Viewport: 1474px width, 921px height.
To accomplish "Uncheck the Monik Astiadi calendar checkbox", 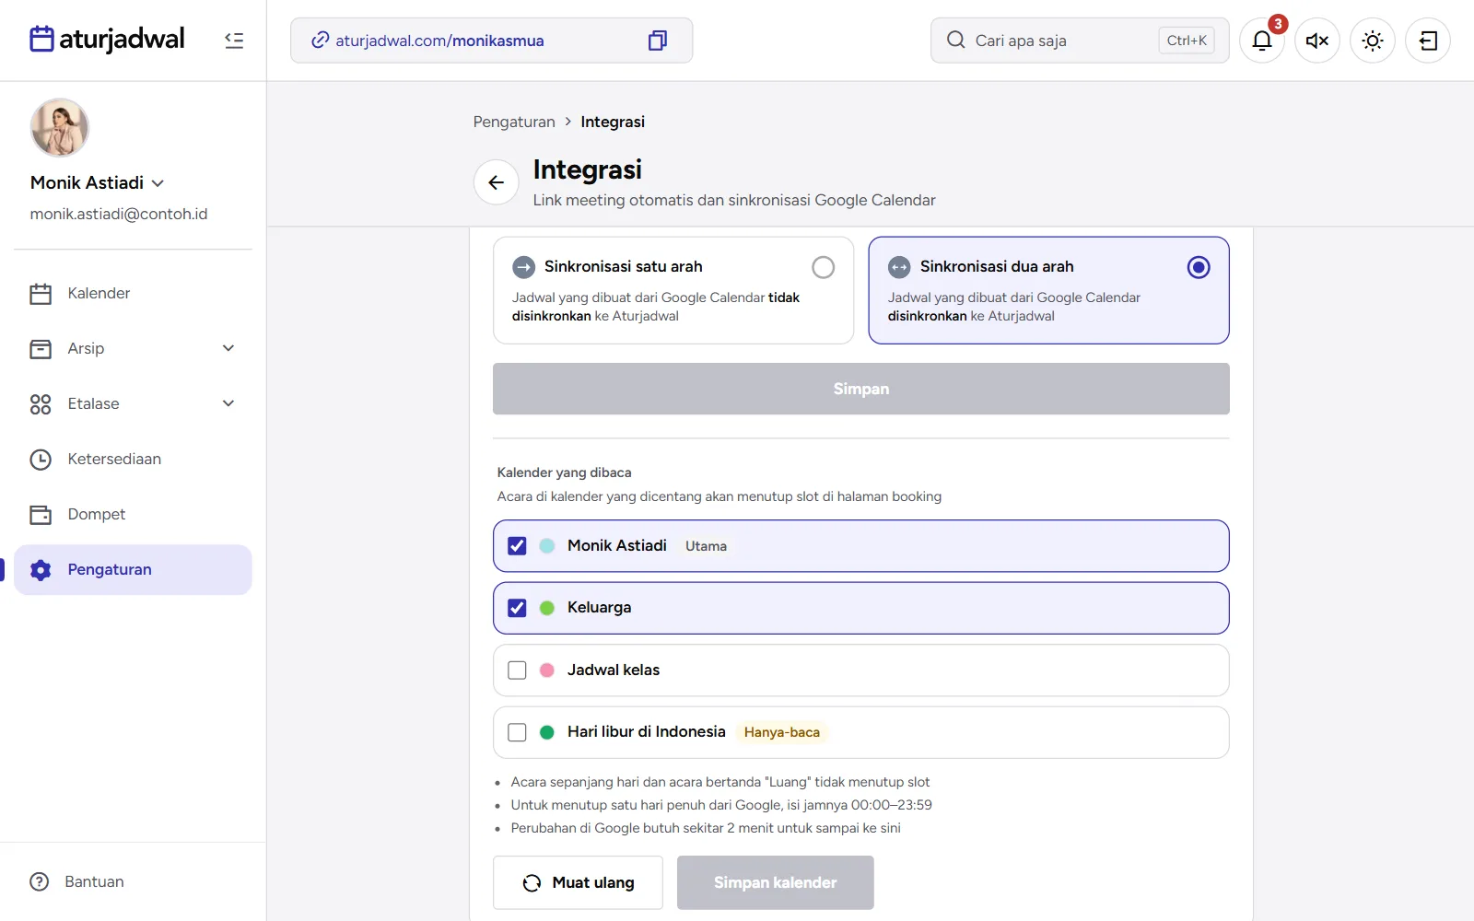I will [x=518, y=546].
